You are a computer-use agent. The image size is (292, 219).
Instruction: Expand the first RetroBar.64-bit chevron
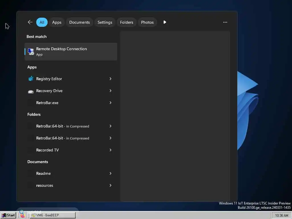pos(110,126)
